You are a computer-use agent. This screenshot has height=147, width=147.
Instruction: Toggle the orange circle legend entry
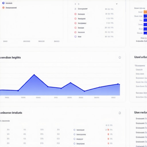3,7
